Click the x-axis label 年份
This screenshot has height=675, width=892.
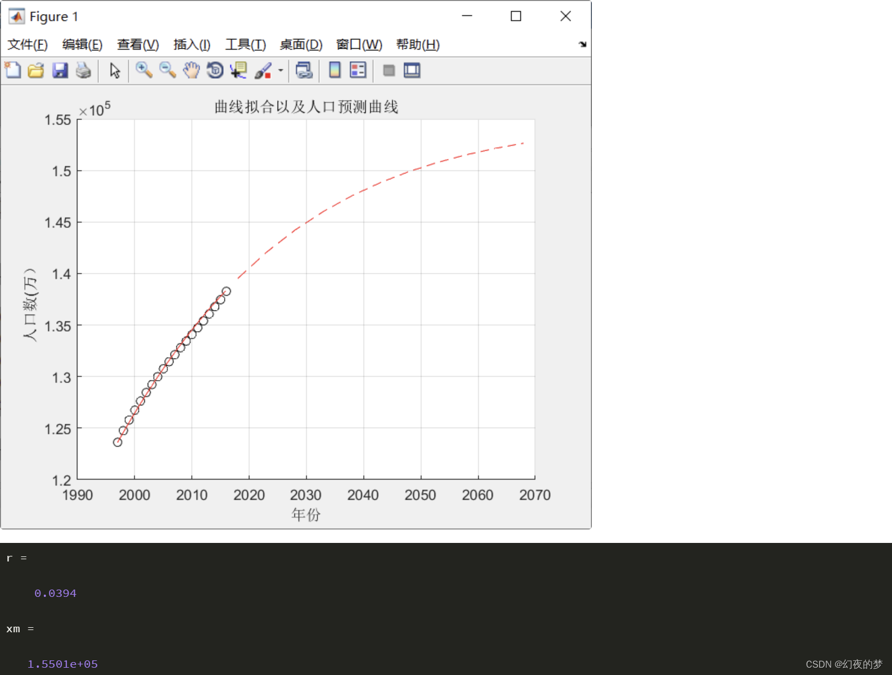(306, 514)
